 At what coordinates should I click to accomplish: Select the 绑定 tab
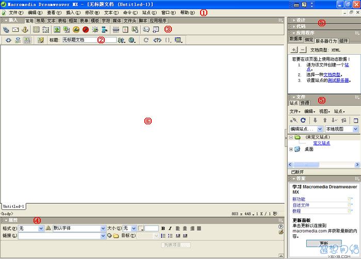tap(309, 40)
